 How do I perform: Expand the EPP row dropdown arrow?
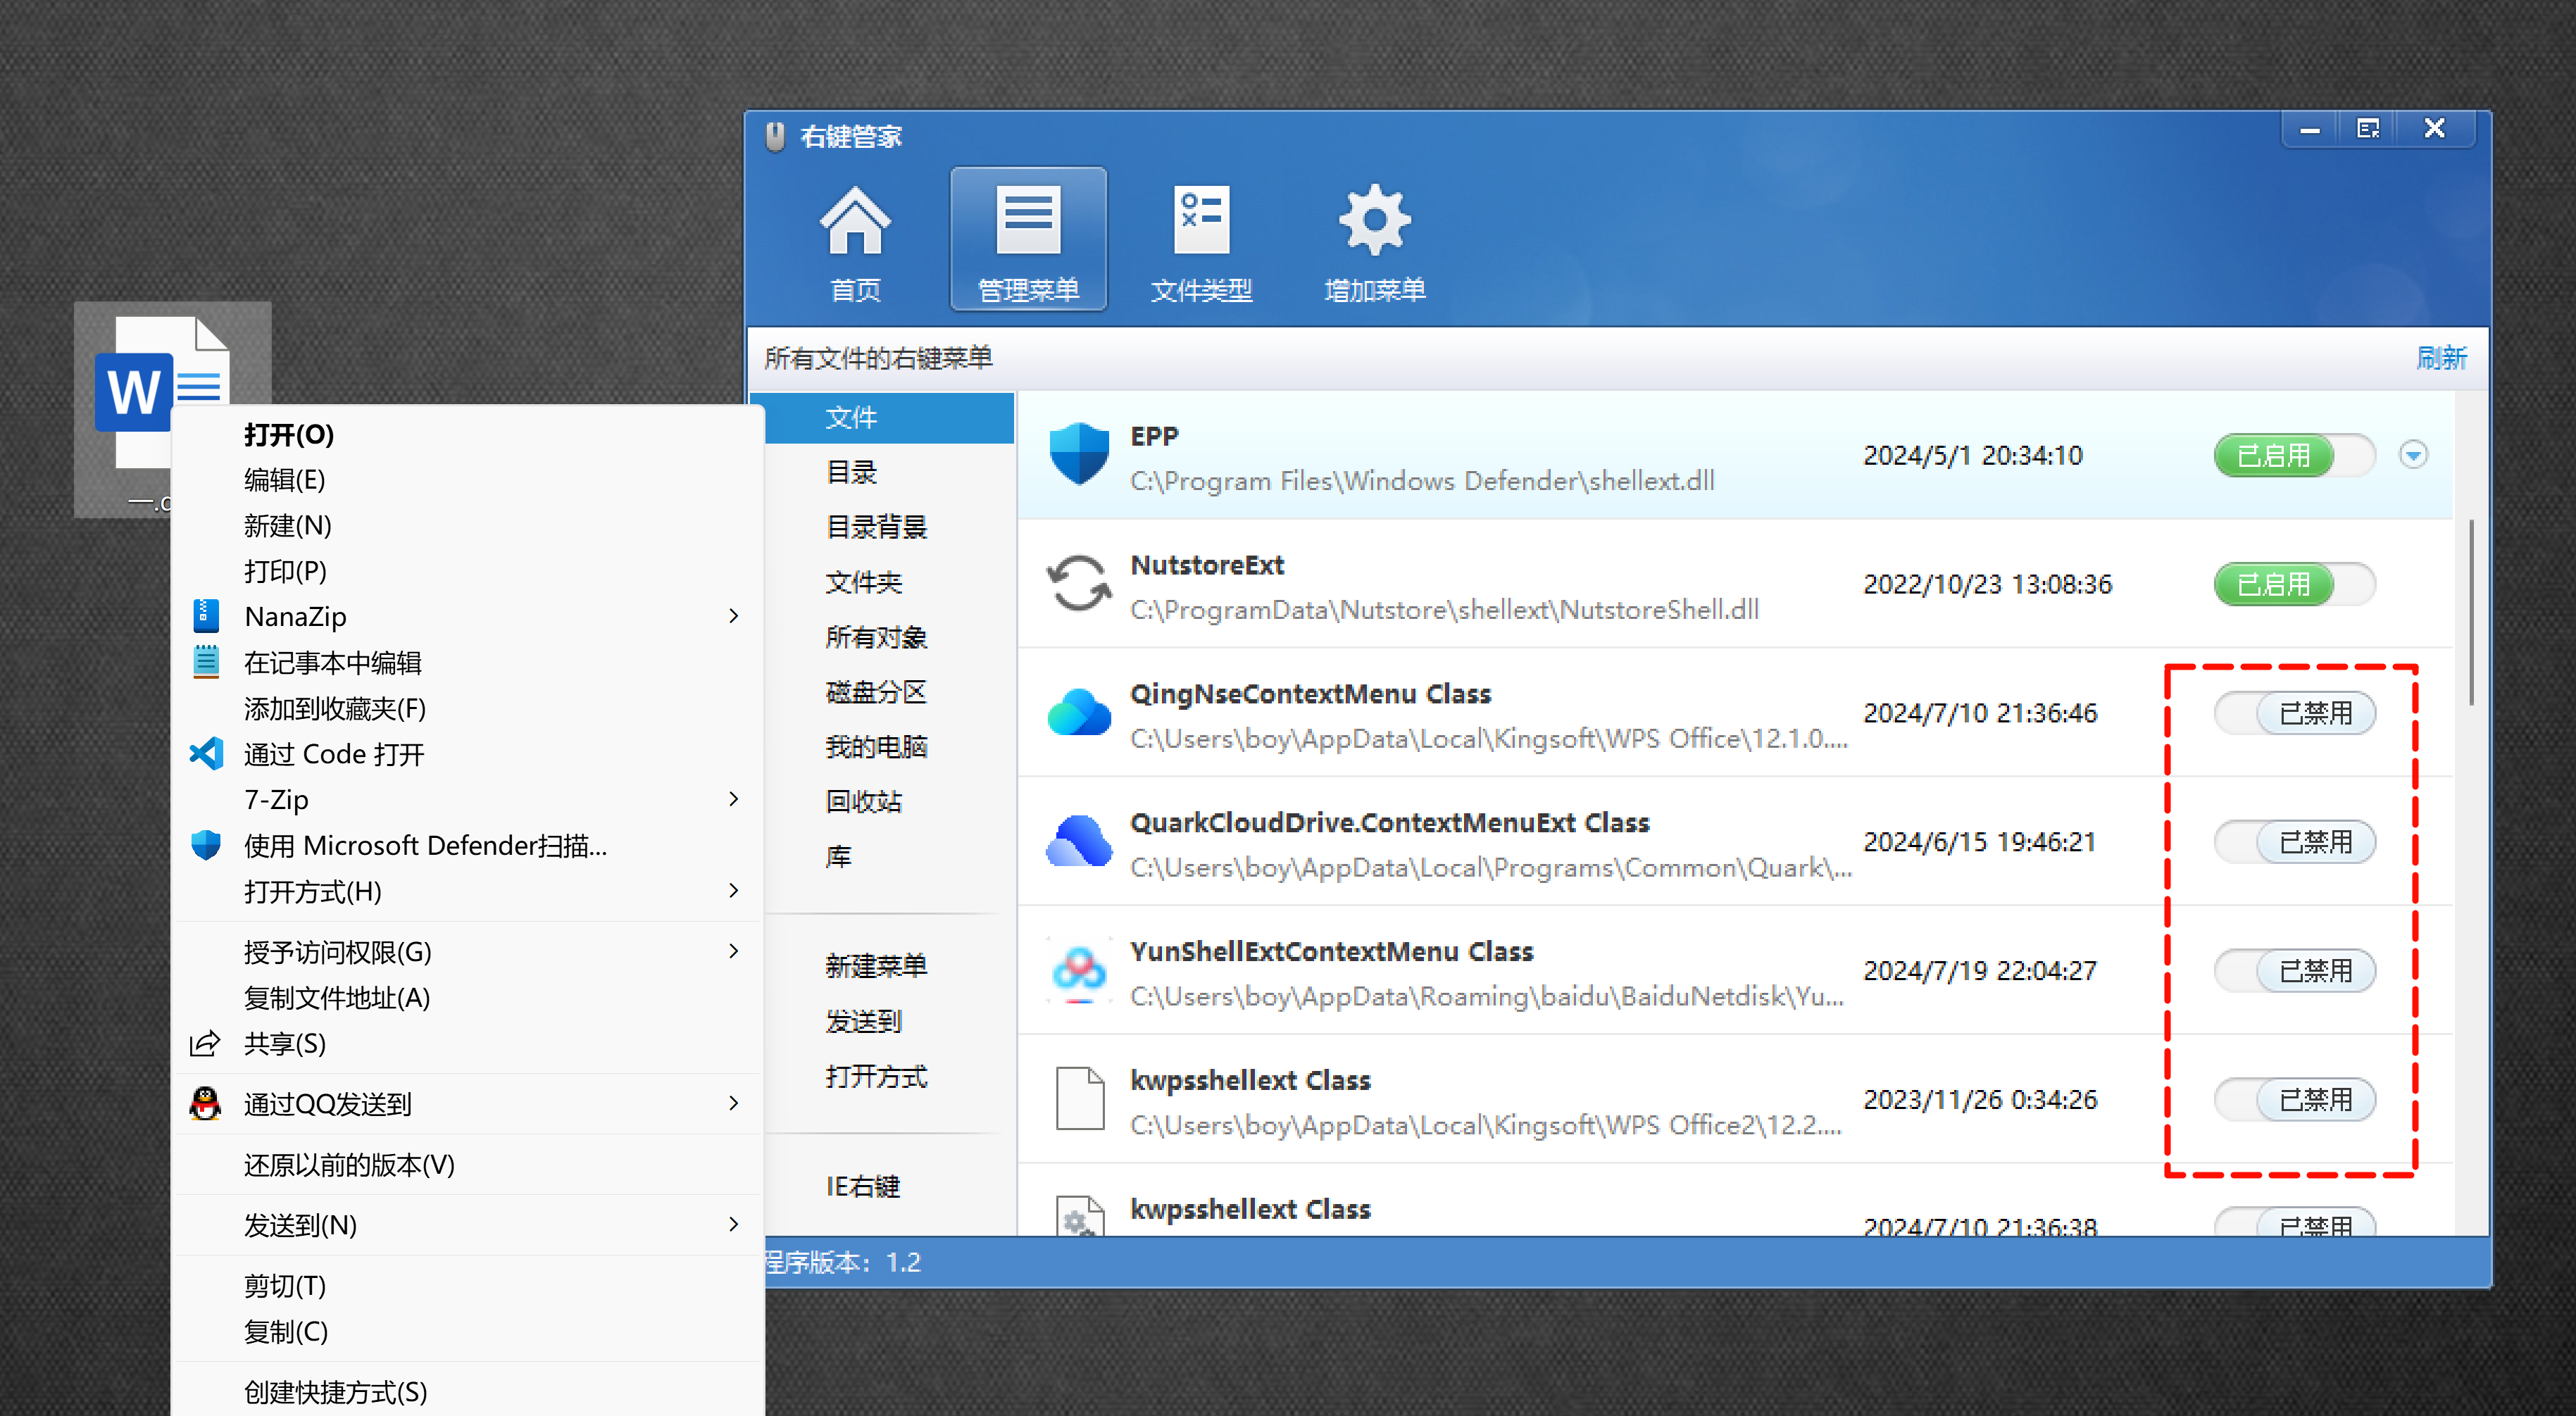(2413, 455)
